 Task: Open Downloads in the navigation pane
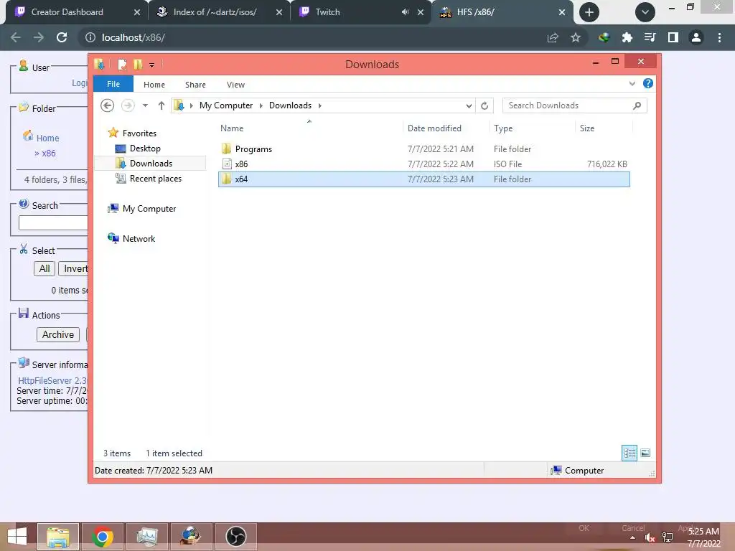[151, 164]
